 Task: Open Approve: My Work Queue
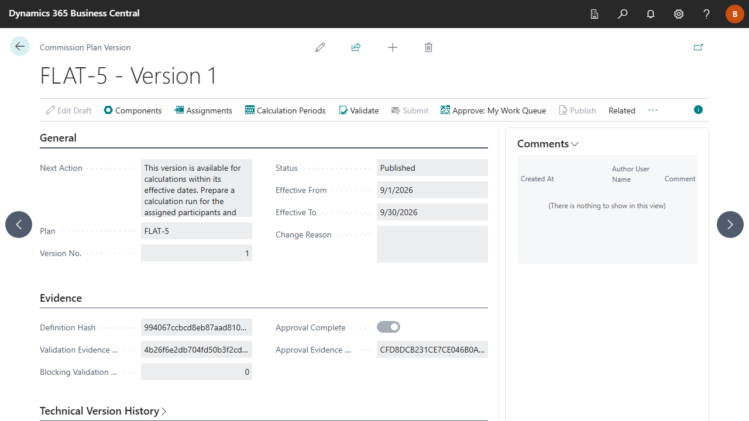point(493,111)
